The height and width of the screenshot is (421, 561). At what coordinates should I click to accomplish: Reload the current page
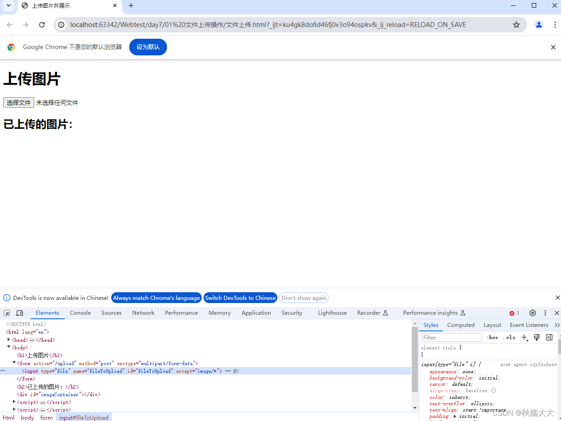(42, 25)
